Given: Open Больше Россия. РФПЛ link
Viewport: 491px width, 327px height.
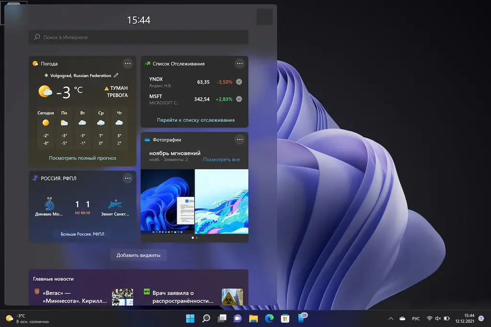Looking at the screenshot, I should [x=82, y=234].
